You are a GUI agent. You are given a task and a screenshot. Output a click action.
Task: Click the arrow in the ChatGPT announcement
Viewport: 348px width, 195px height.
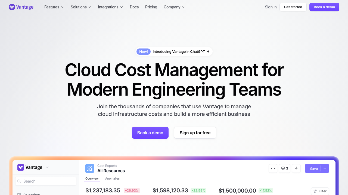[x=208, y=51]
